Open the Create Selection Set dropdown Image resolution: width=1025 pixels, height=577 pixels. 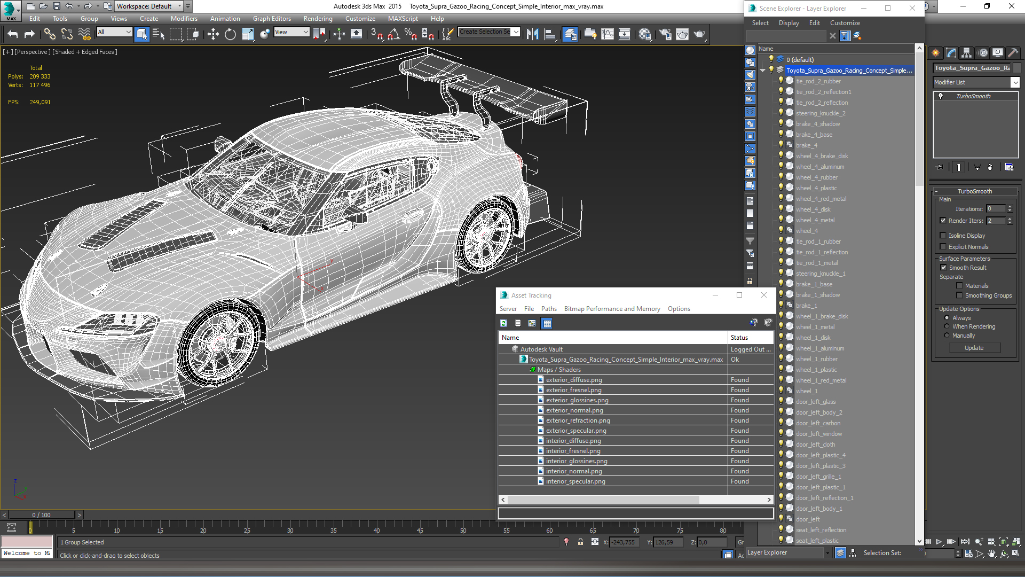[516, 32]
